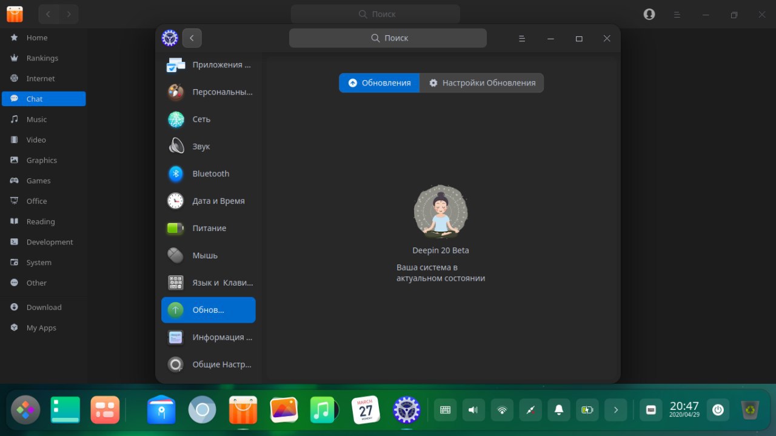The width and height of the screenshot is (776, 436).
Task: Switch to Настройки Обновления tab
Action: (x=482, y=83)
